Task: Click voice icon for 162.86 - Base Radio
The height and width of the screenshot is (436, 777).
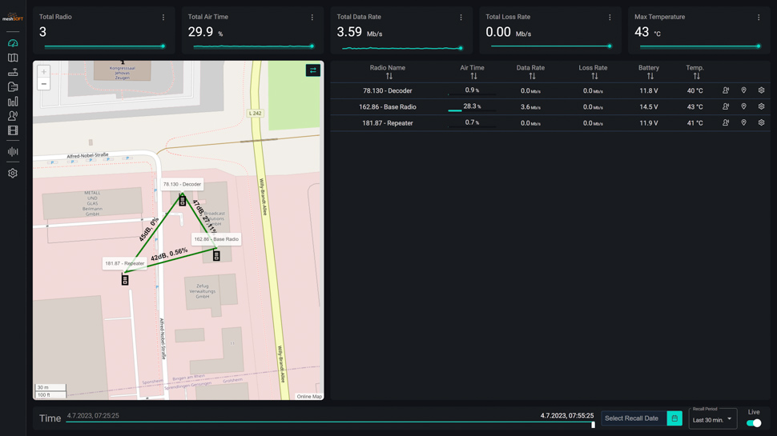Action: [x=726, y=106]
